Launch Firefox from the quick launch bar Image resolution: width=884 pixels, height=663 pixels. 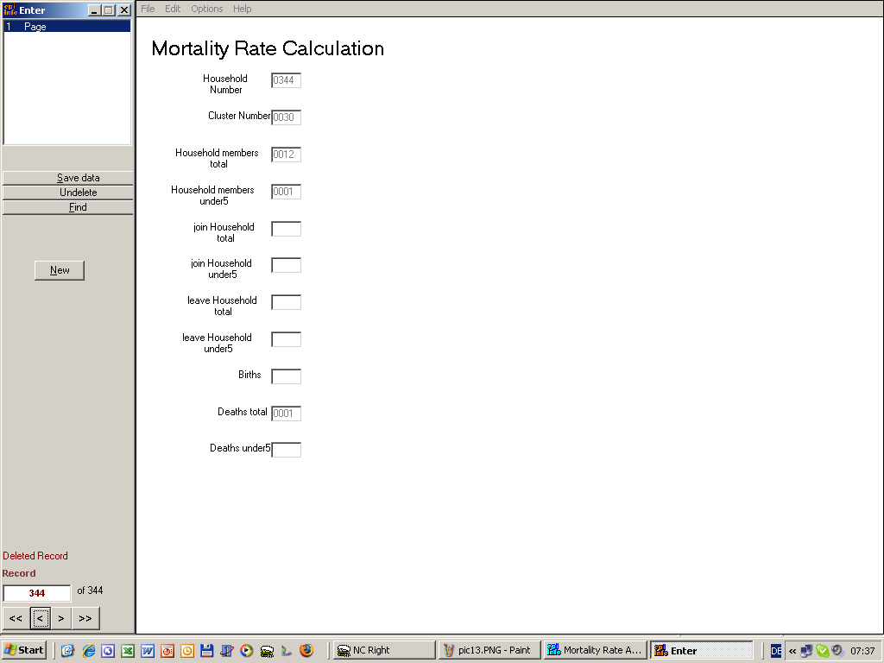pyautogui.click(x=306, y=651)
